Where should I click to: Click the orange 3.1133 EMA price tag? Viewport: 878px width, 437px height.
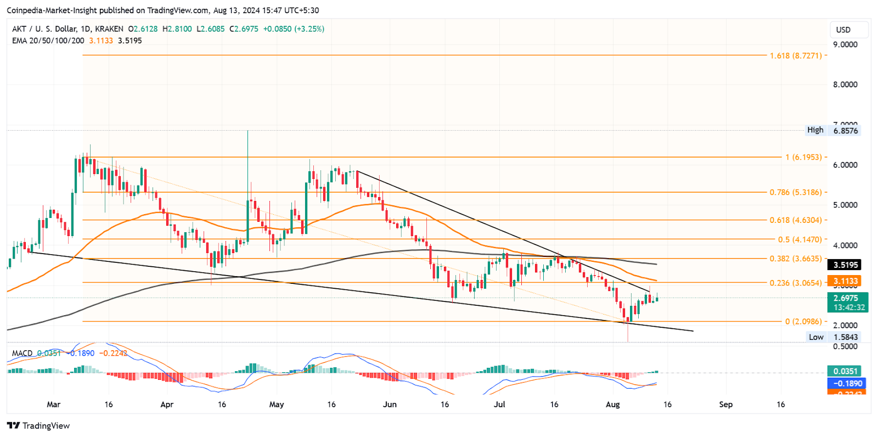click(844, 281)
